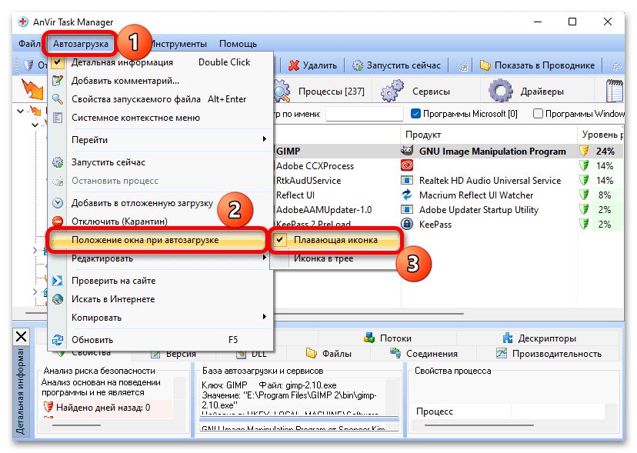Image resolution: width=637 pixels, height=453 pixels.
Task: Click the Macrium Reflect blue arrows icon
Action: [407, 195]
